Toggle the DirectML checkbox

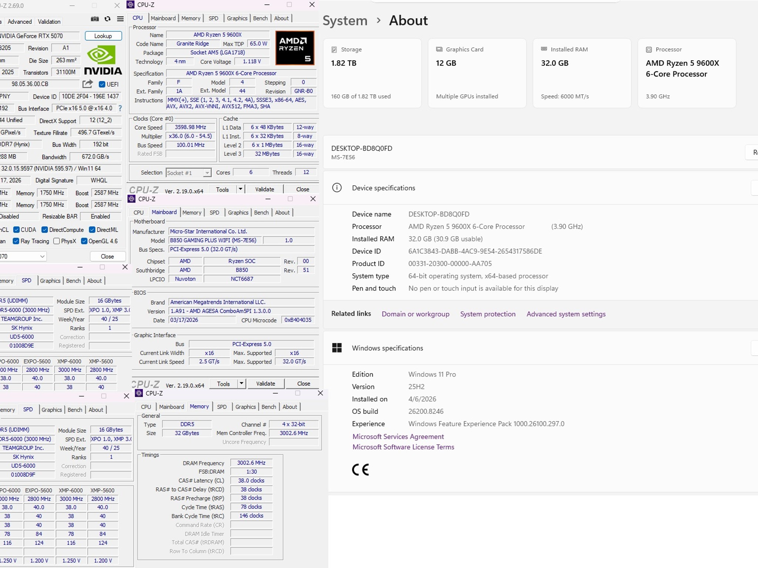92,230
